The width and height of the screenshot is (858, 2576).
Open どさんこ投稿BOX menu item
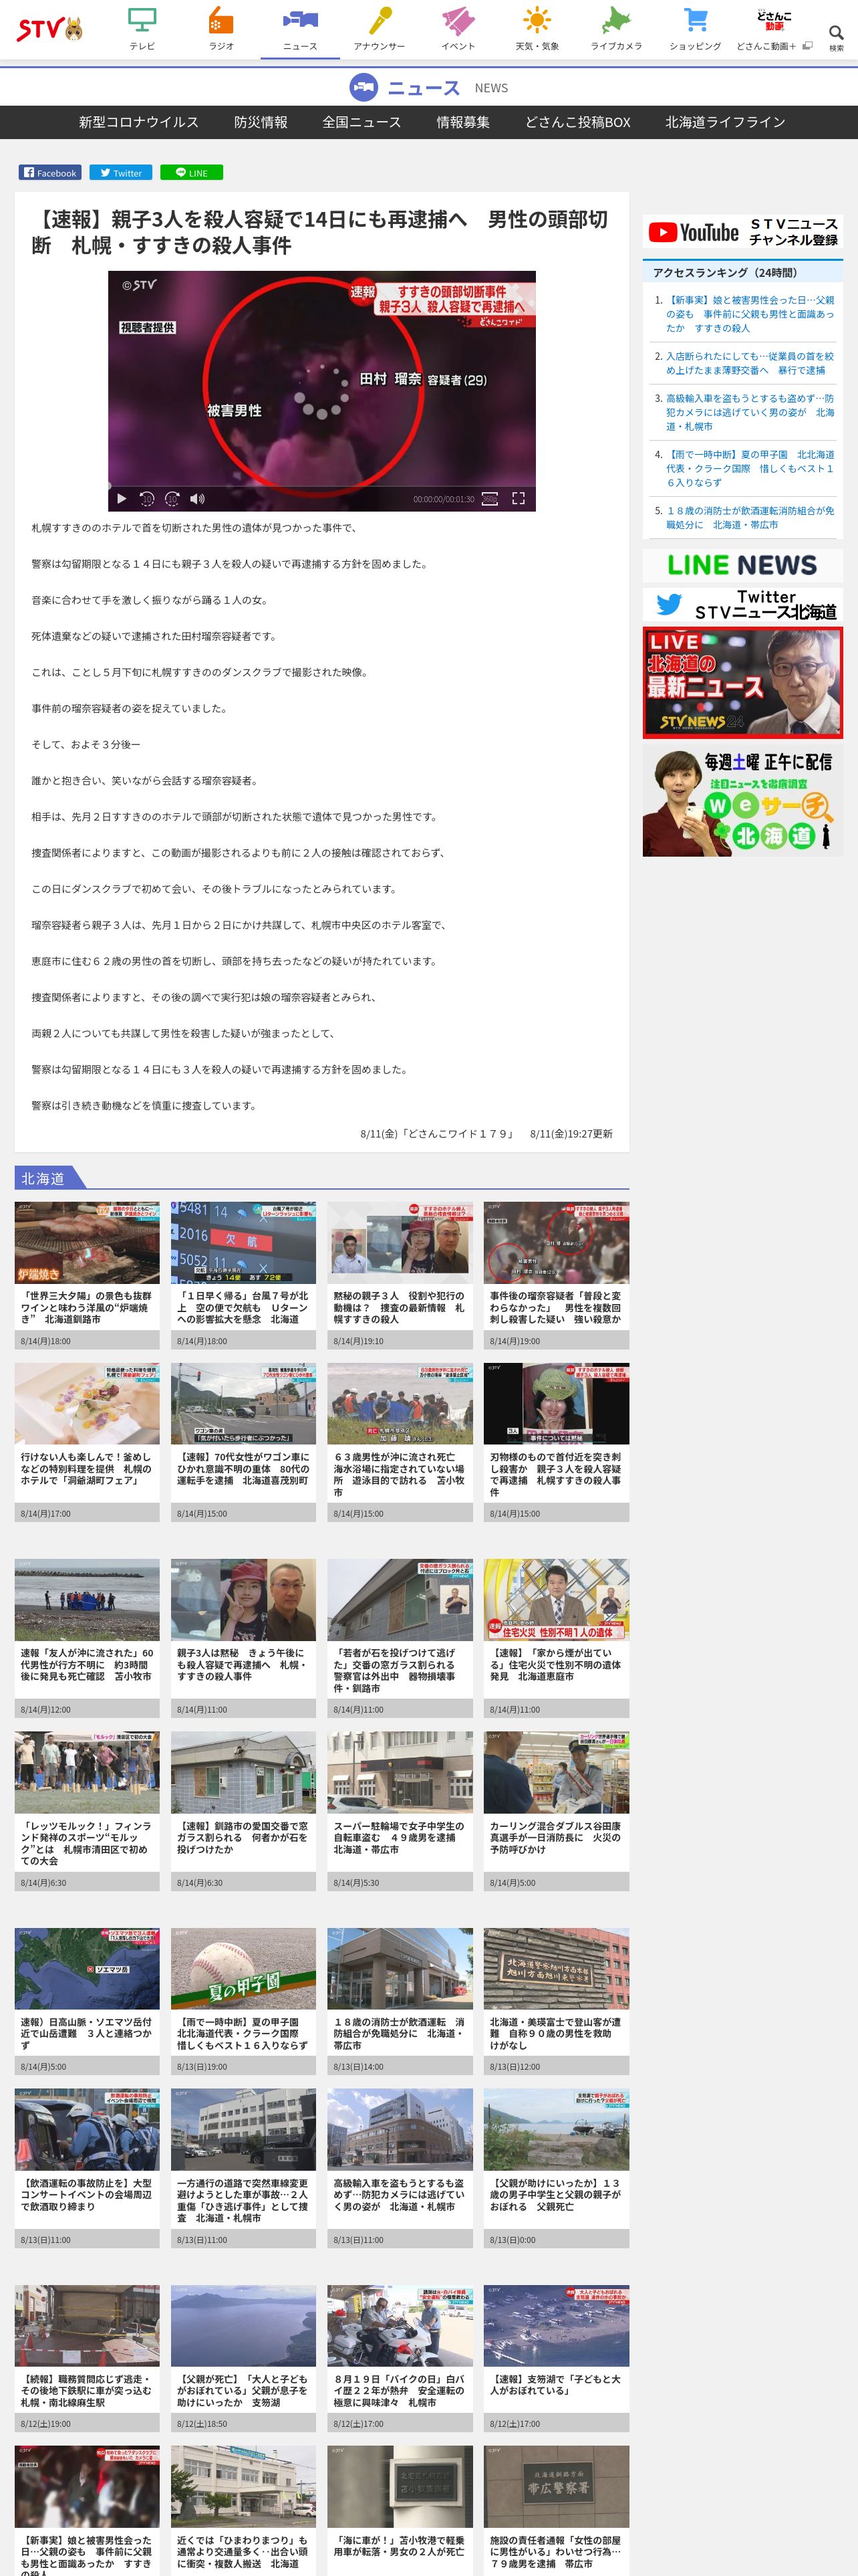577,122
